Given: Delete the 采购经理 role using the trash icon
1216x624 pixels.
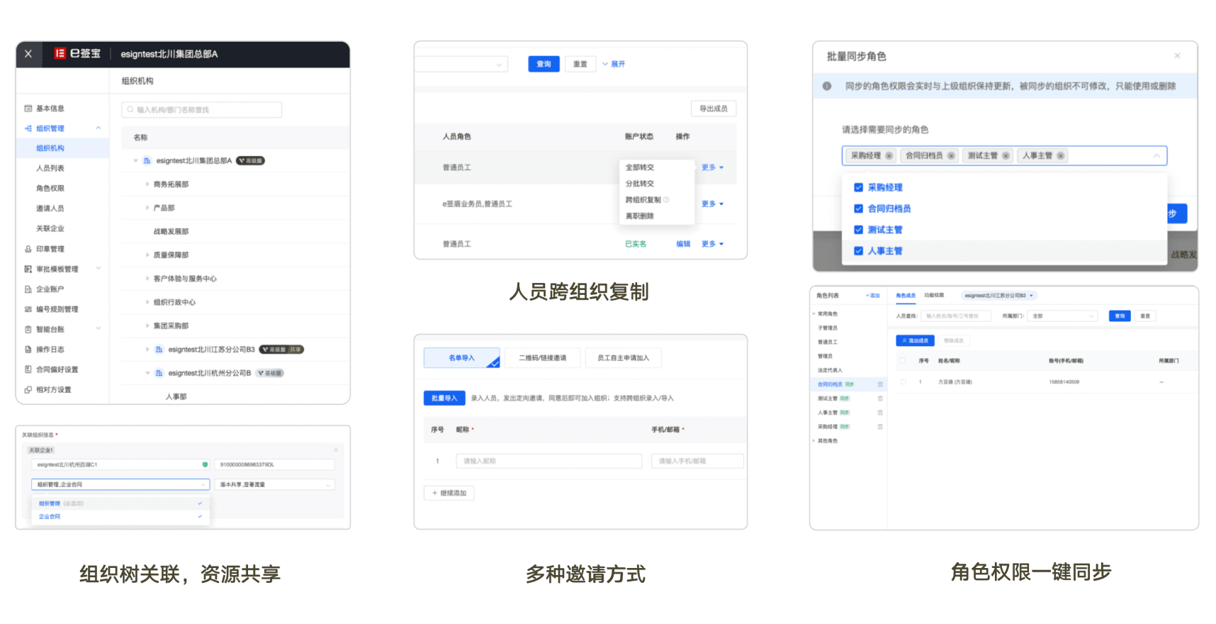Looking at the screenshot, I should coord(880,427).
